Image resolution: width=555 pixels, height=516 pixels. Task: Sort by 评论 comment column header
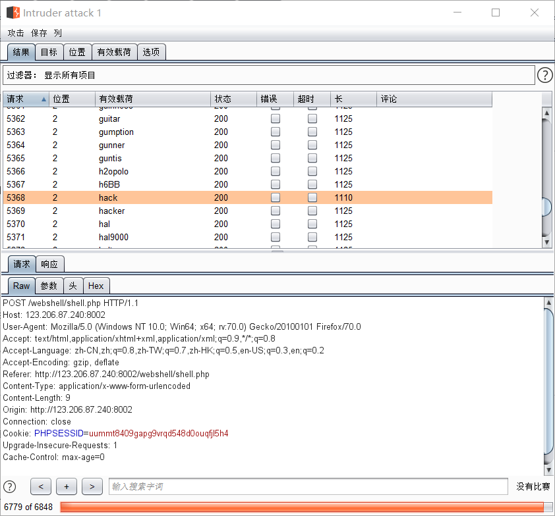(434, 99)
